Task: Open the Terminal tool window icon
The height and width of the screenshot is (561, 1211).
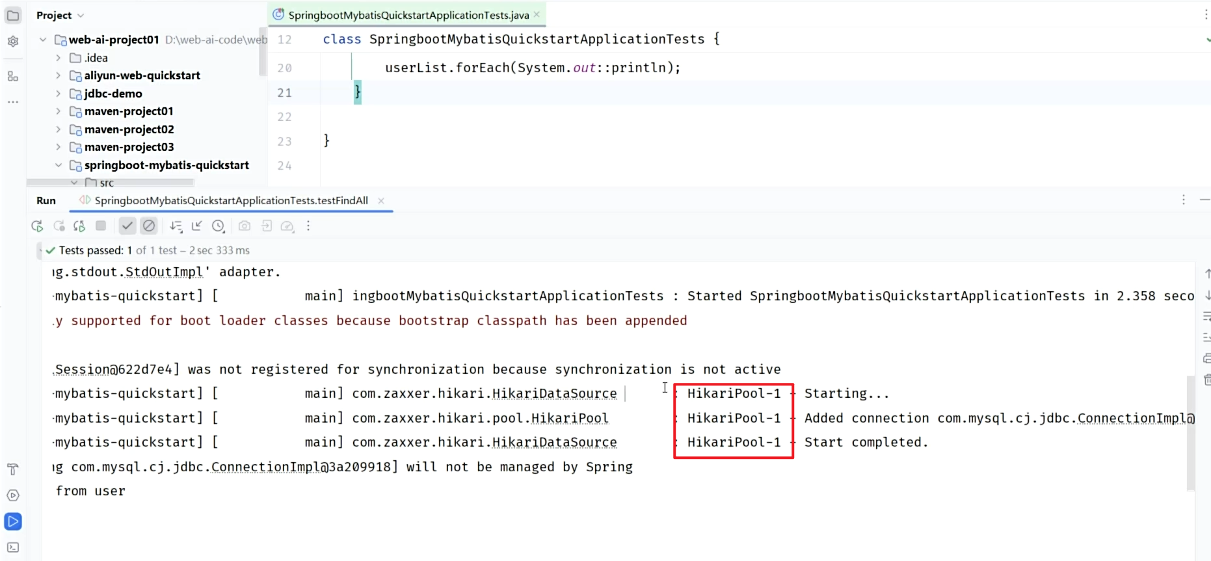Action: (13, 547)
